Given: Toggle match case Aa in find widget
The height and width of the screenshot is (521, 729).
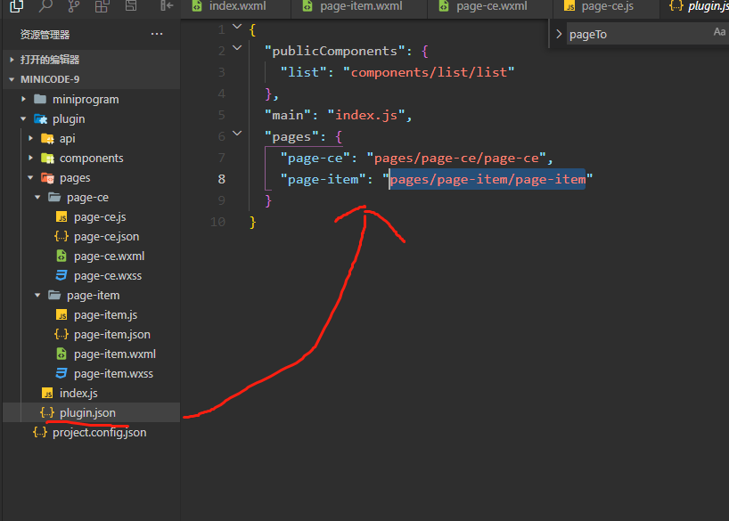Looking at the screenshot, I should coord(719,31).
